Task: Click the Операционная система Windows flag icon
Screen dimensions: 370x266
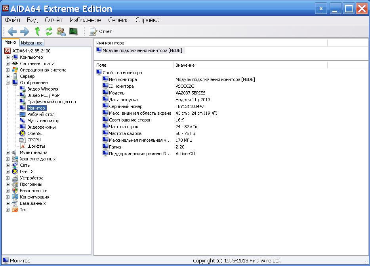Action: 15,70
